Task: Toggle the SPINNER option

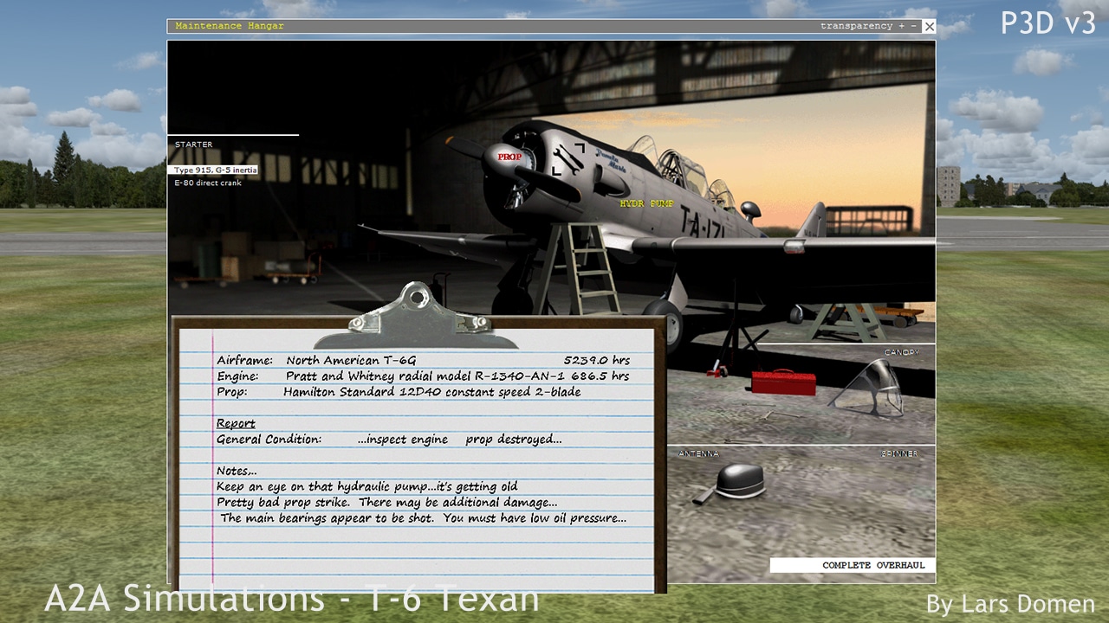Action: (x=898, y=453)
